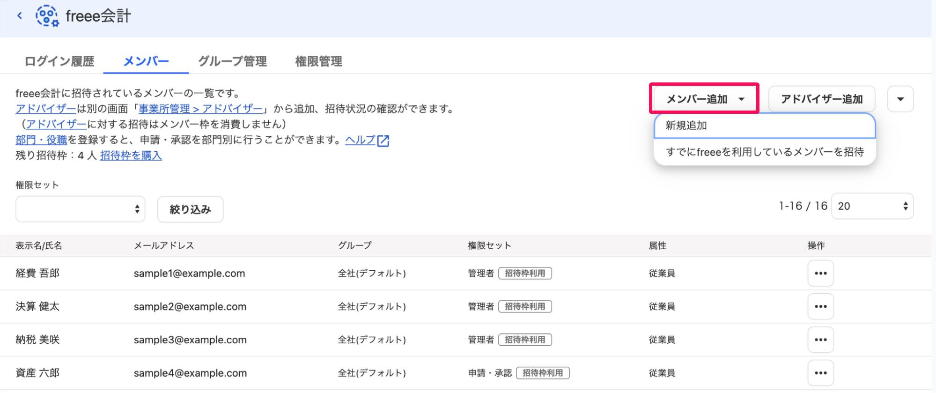Open the ellipsis menu for 資産 六郎
This screenshot has height=393, width=936.
(820, 373)
